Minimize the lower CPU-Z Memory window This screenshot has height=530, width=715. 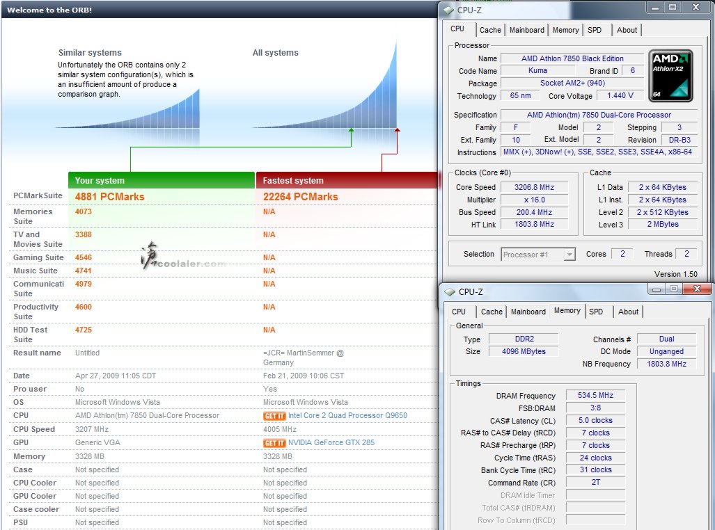click(657, 289)
